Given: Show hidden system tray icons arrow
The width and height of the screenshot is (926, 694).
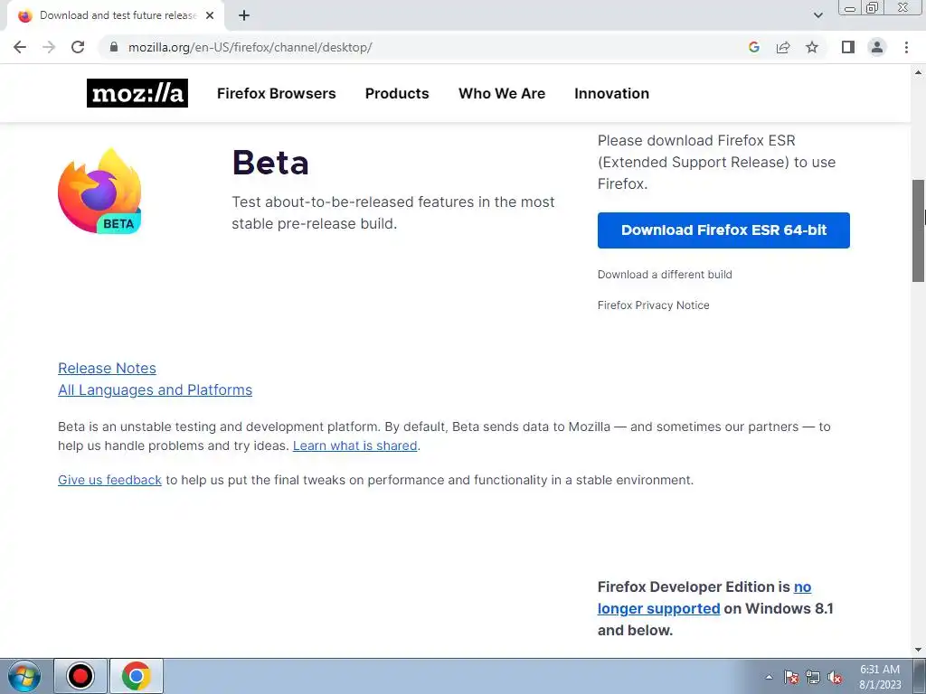Looking at the screenshot, I should click(769, 677).
